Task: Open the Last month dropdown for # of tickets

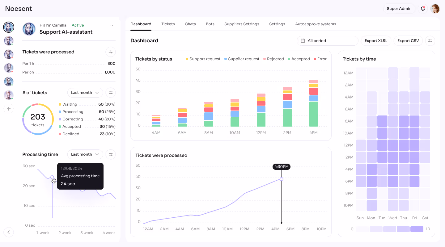Action: coord(85,92)
